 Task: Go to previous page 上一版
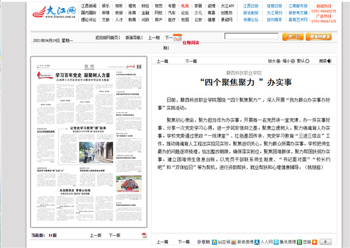(96, 235)
